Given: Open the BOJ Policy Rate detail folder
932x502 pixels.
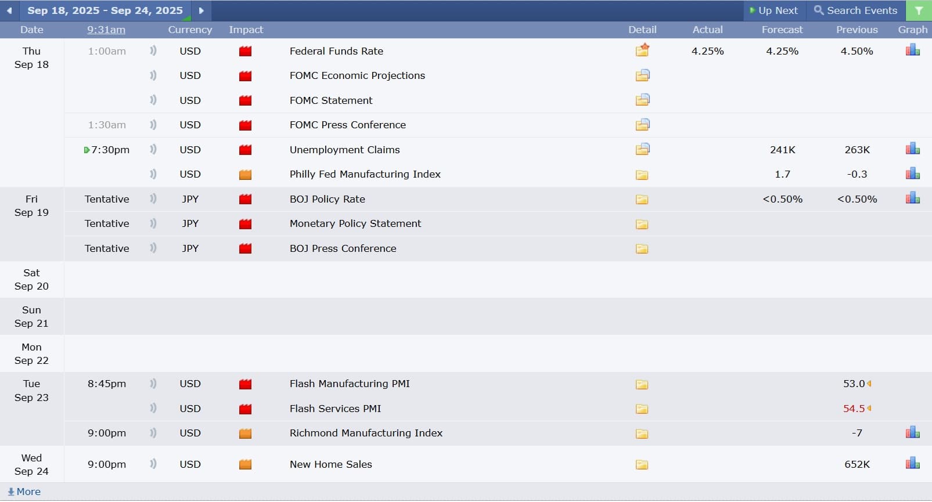Looking at the screenshot, I should [642, 200].
